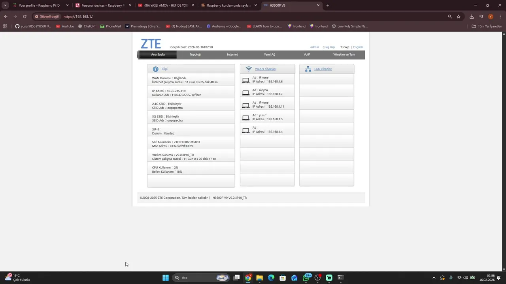The image size is (506, 284).
Task: Click the WLAN cihazları Wi-Fi icon
Action: [x=249, y=69]
